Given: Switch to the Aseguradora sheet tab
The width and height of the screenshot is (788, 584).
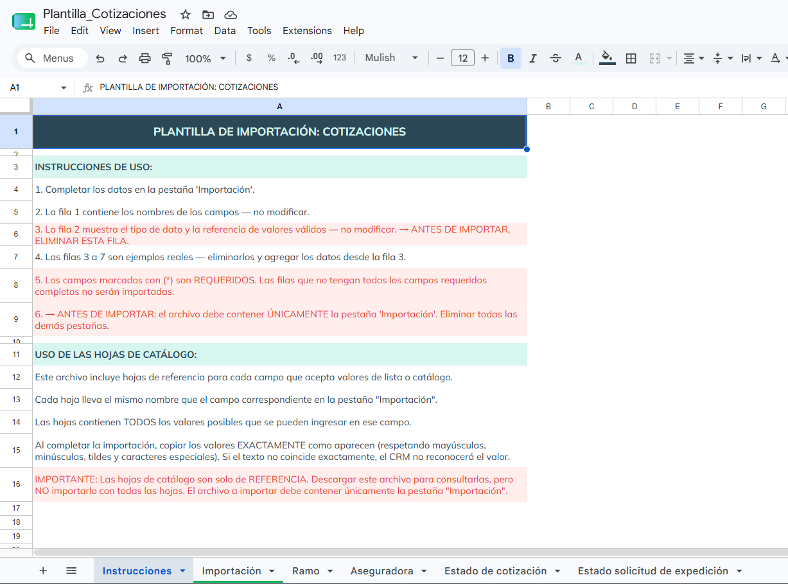Looking at the screenshot, I should [381, 571].
